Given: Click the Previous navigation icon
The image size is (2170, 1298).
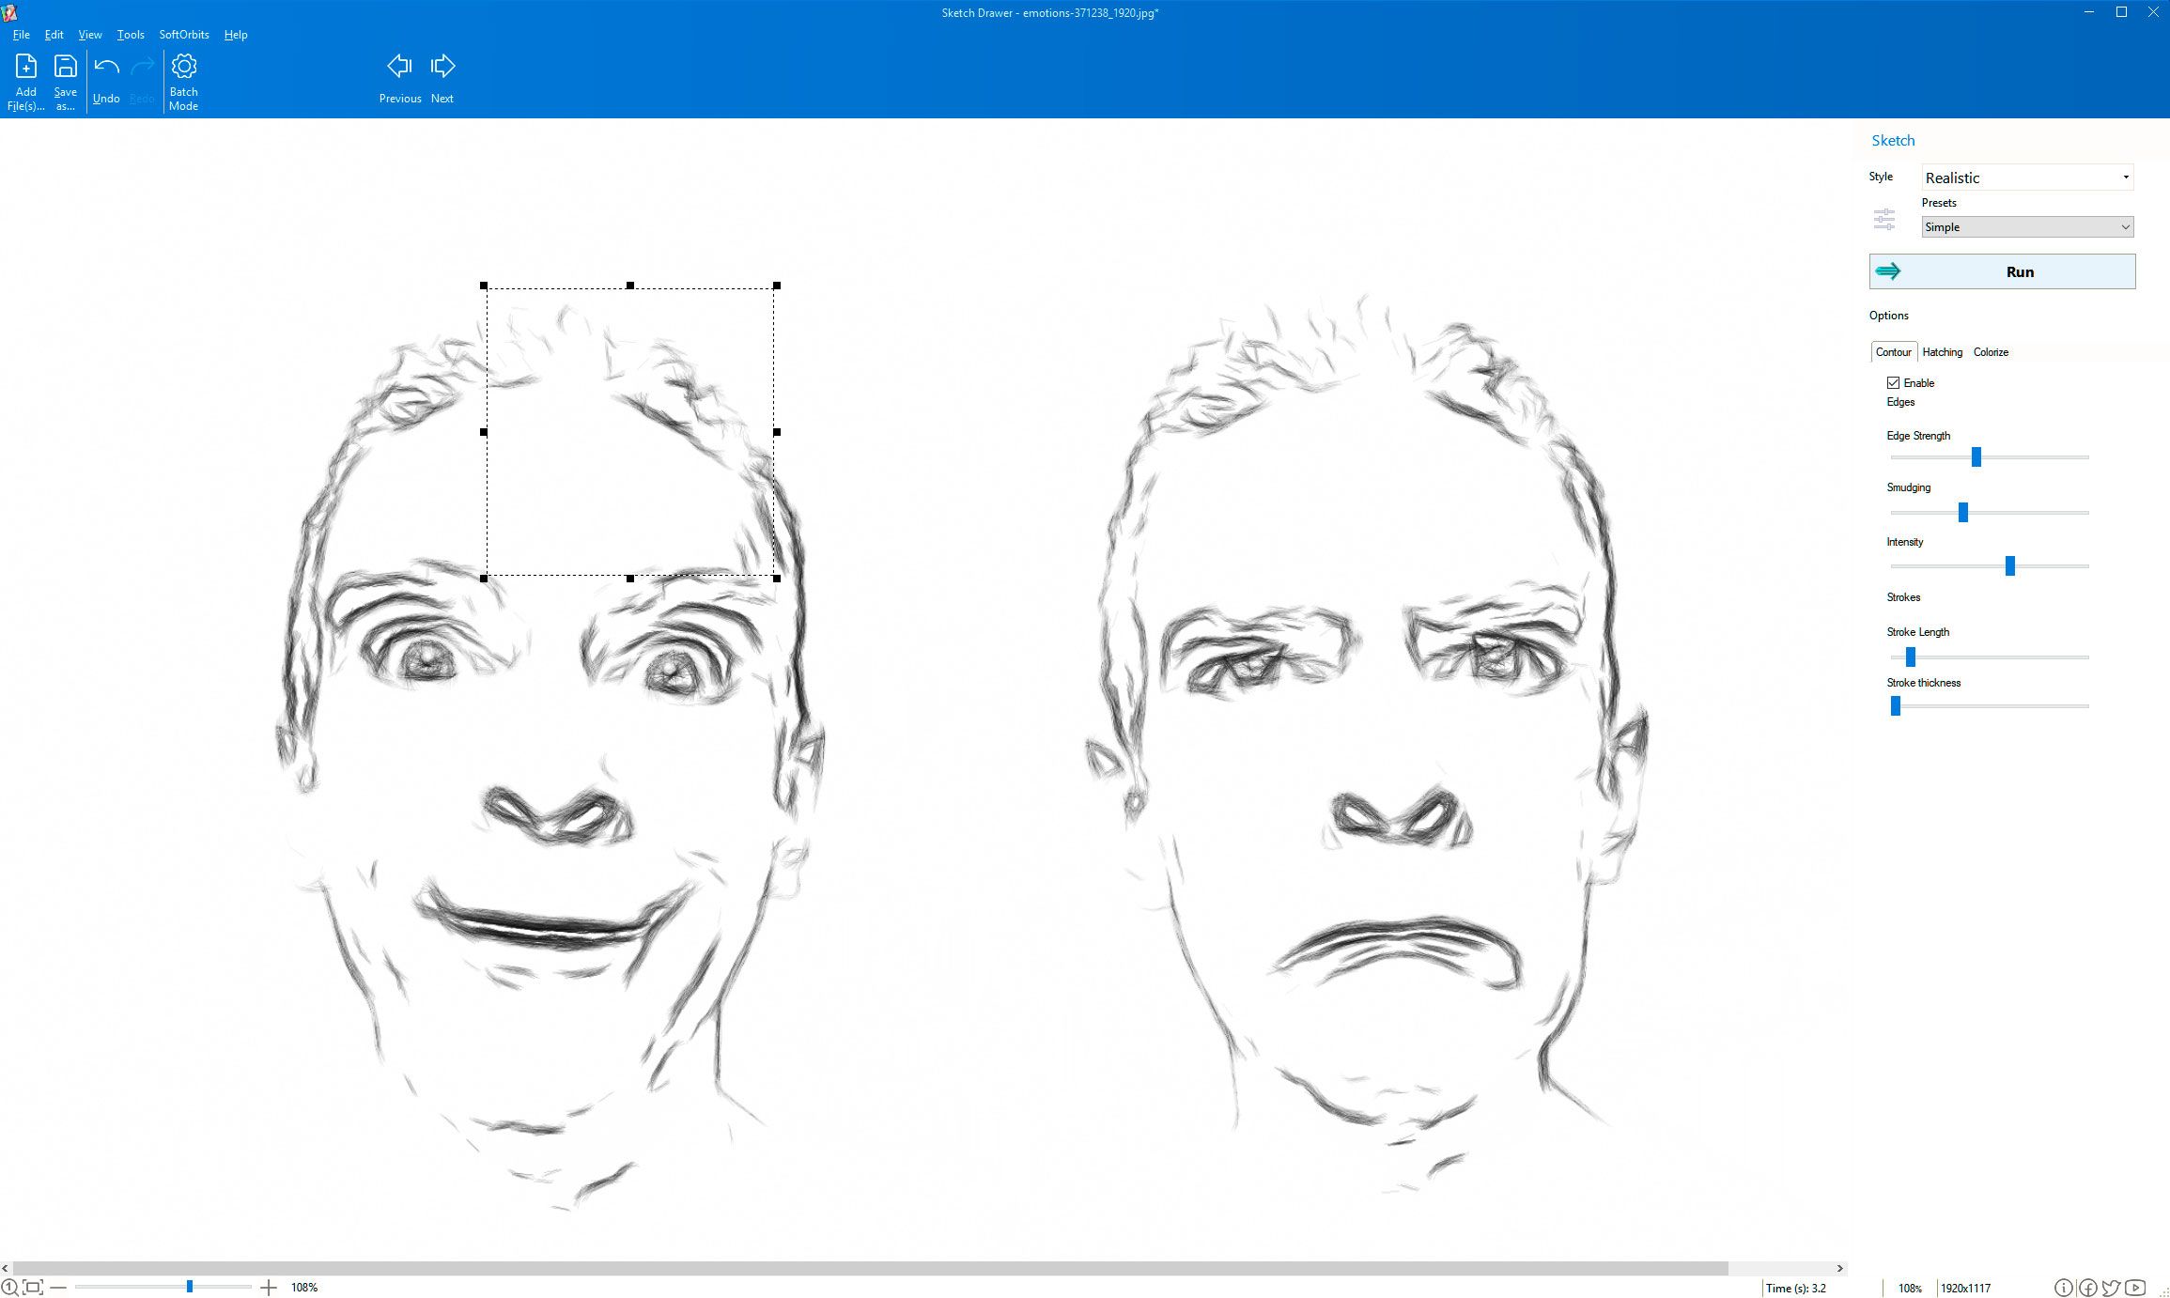Looking at the screenshot, I should [398, 65].
